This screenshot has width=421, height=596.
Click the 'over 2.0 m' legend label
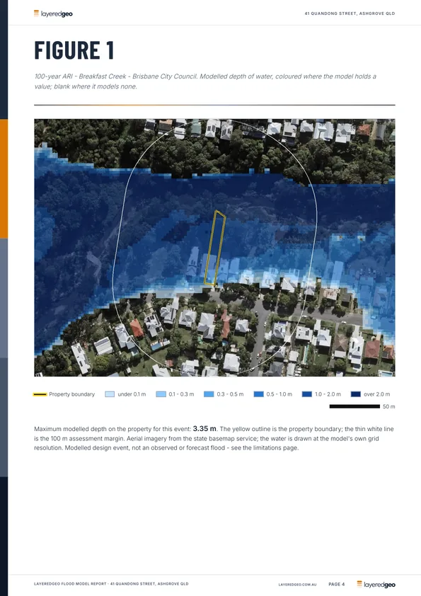(377, 394)
